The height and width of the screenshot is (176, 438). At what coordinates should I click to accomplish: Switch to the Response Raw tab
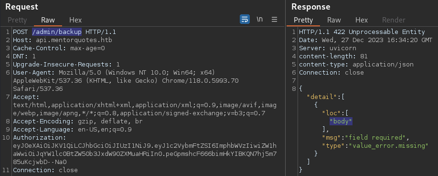pos(334,20)
